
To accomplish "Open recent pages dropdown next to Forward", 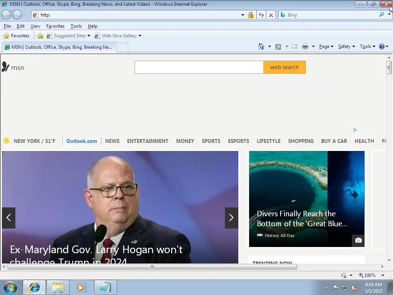I will (x=25, y=15).
